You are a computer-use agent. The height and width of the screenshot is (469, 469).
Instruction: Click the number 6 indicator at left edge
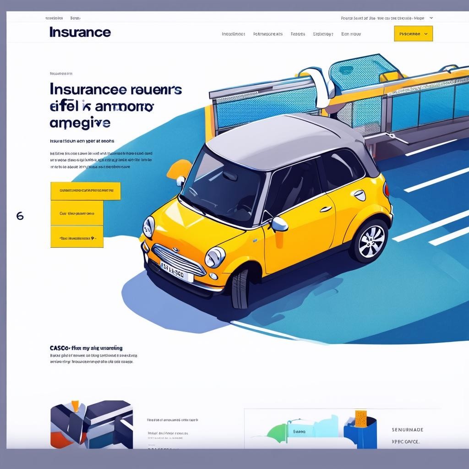pos(20,216)
